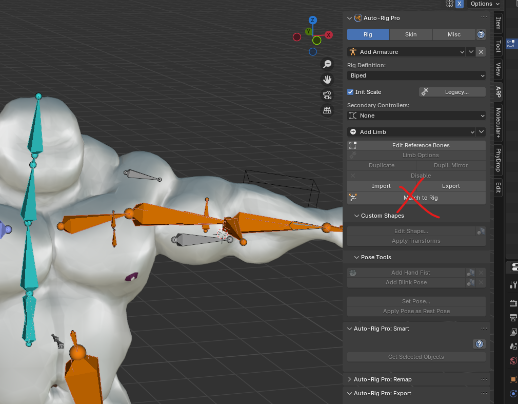Click the bone edit icon in properties header
This screenshot has width=518, height=404.
pos(511,44)
